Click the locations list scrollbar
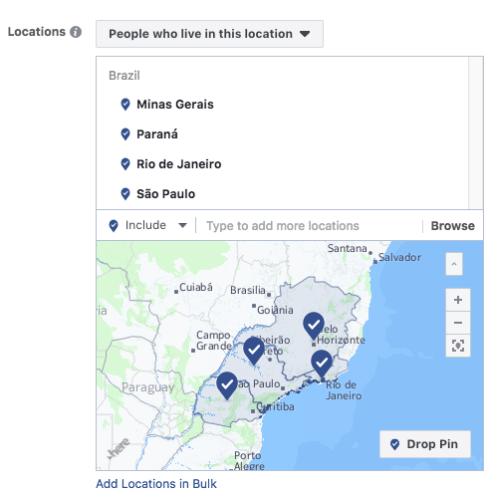 tap(476, 132)
